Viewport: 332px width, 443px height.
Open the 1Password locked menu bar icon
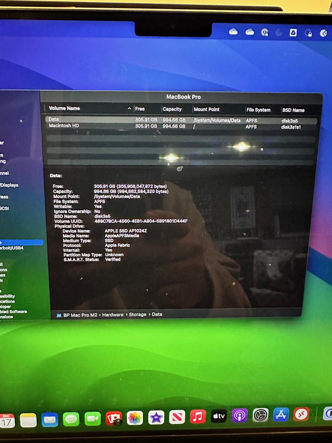click(x=264, y=32)
